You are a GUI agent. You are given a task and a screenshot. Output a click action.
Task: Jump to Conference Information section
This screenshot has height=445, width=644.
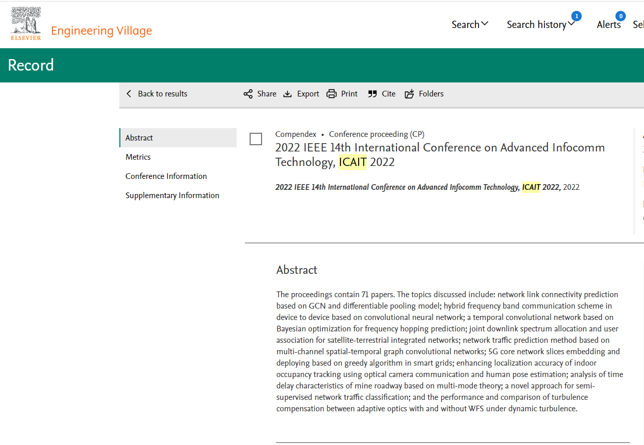(166, 176)
